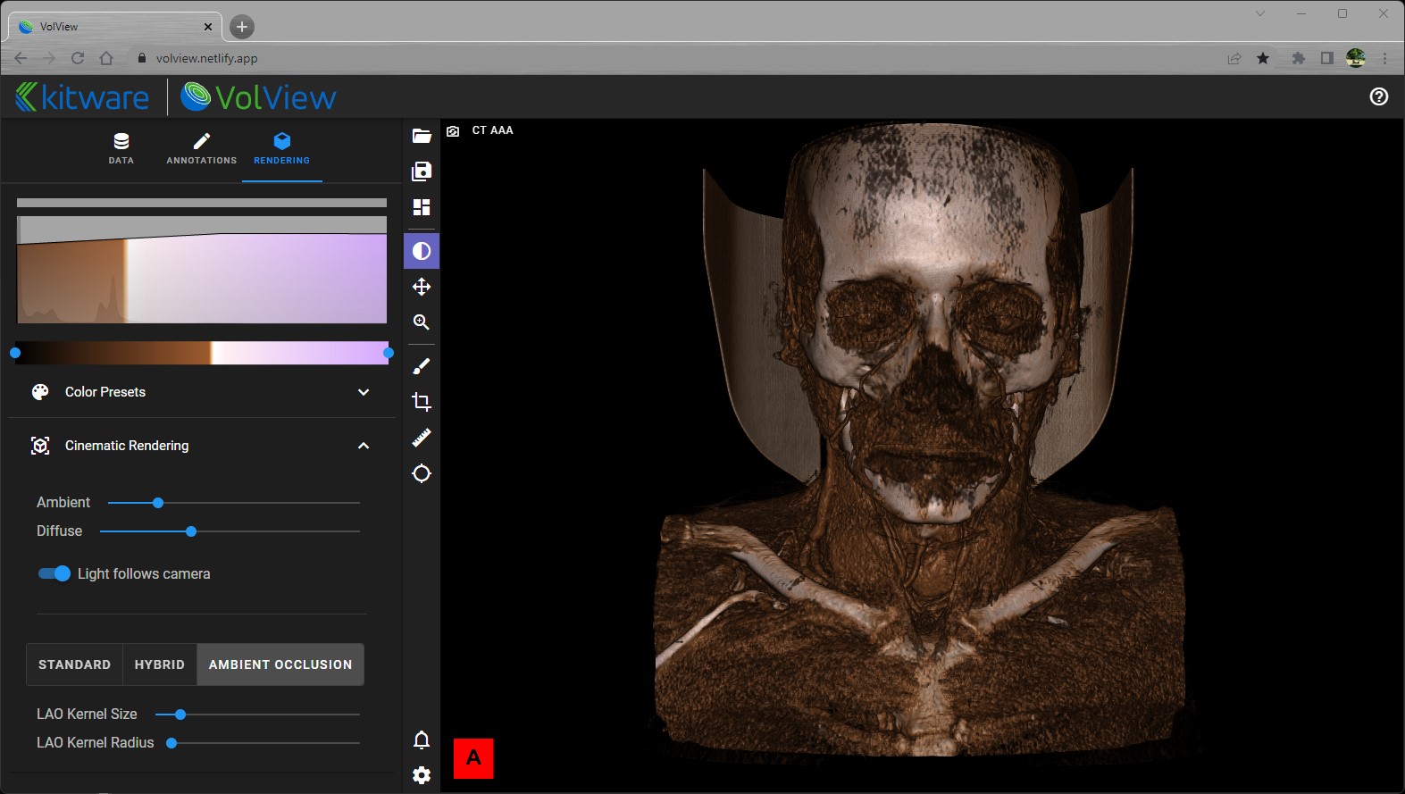
Task: Bookmark page with the star icon
Action: coord(1263,58)
